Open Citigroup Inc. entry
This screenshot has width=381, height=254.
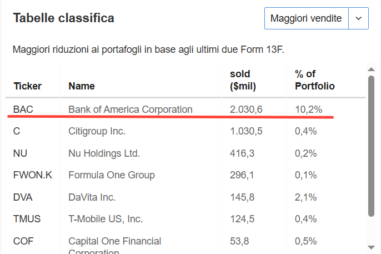pyautogui.click(x=97, y=131)
